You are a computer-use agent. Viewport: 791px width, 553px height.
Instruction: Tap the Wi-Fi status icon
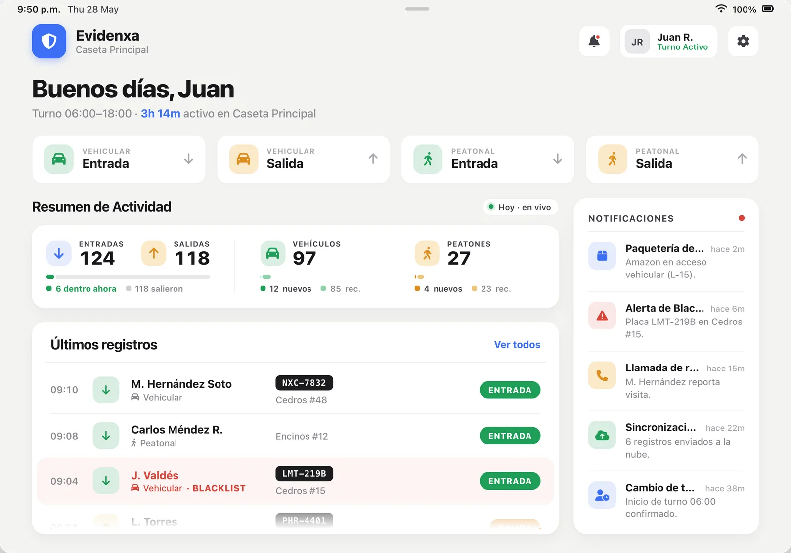[x=721, y=9]
